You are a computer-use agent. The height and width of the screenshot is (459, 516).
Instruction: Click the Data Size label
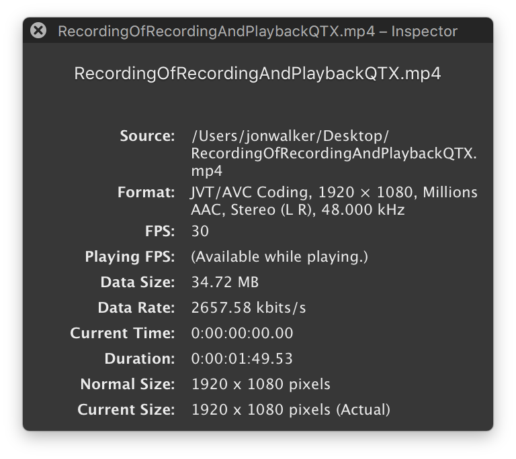click(x=137, y=283)
